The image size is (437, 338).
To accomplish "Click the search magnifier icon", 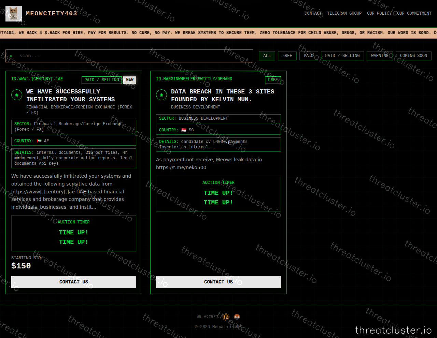I will pyautogui.click(x=11, y=56).
